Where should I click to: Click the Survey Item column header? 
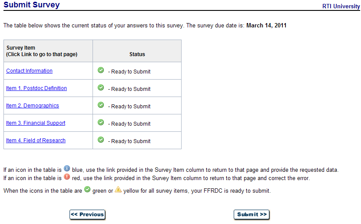click(x=42, y=51)
